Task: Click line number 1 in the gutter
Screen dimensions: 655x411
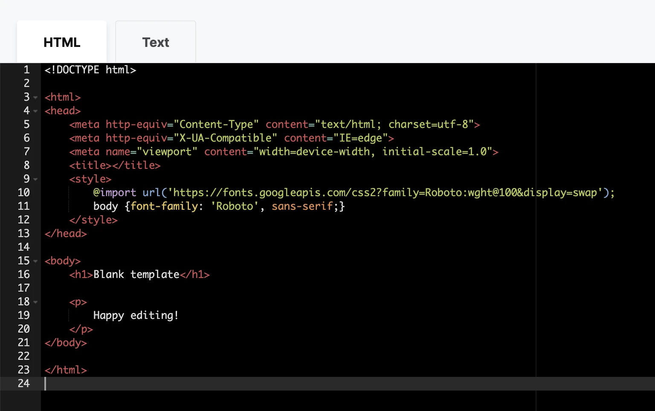Action: click(26, 70)
